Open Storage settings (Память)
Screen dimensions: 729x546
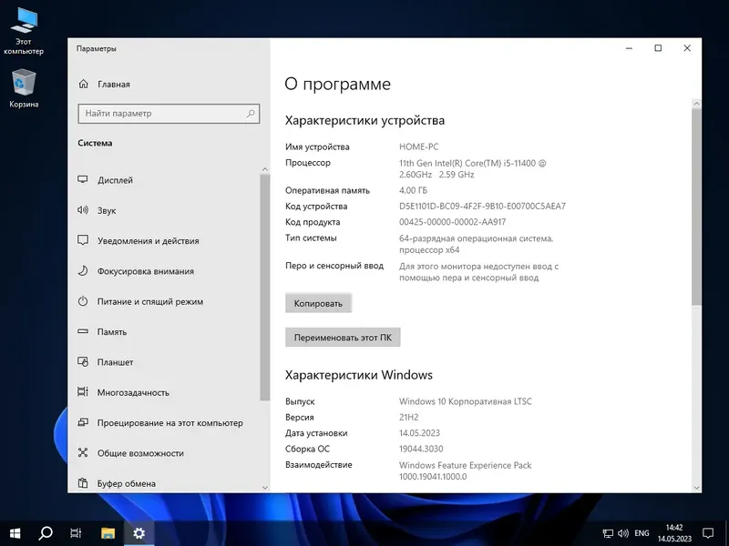(114, 331)
